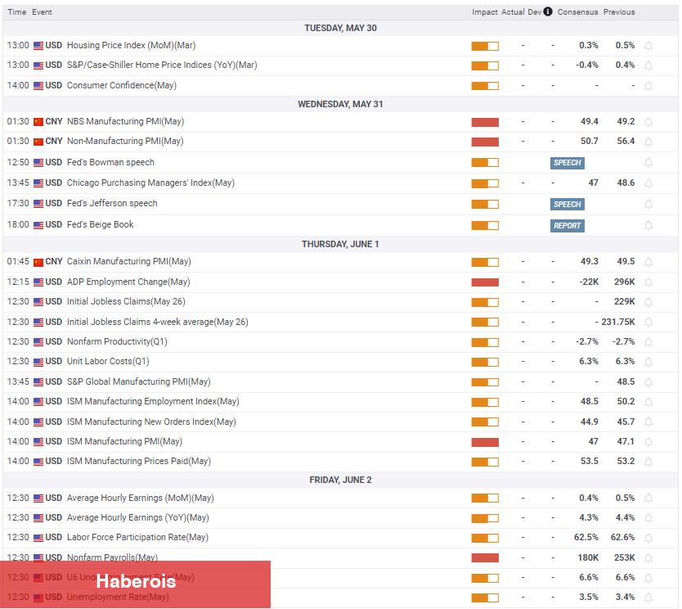Click bell for Unit Labor Costs(Q1)
The width and height of the screenshot is (682, 609).
tap(648, 362)
